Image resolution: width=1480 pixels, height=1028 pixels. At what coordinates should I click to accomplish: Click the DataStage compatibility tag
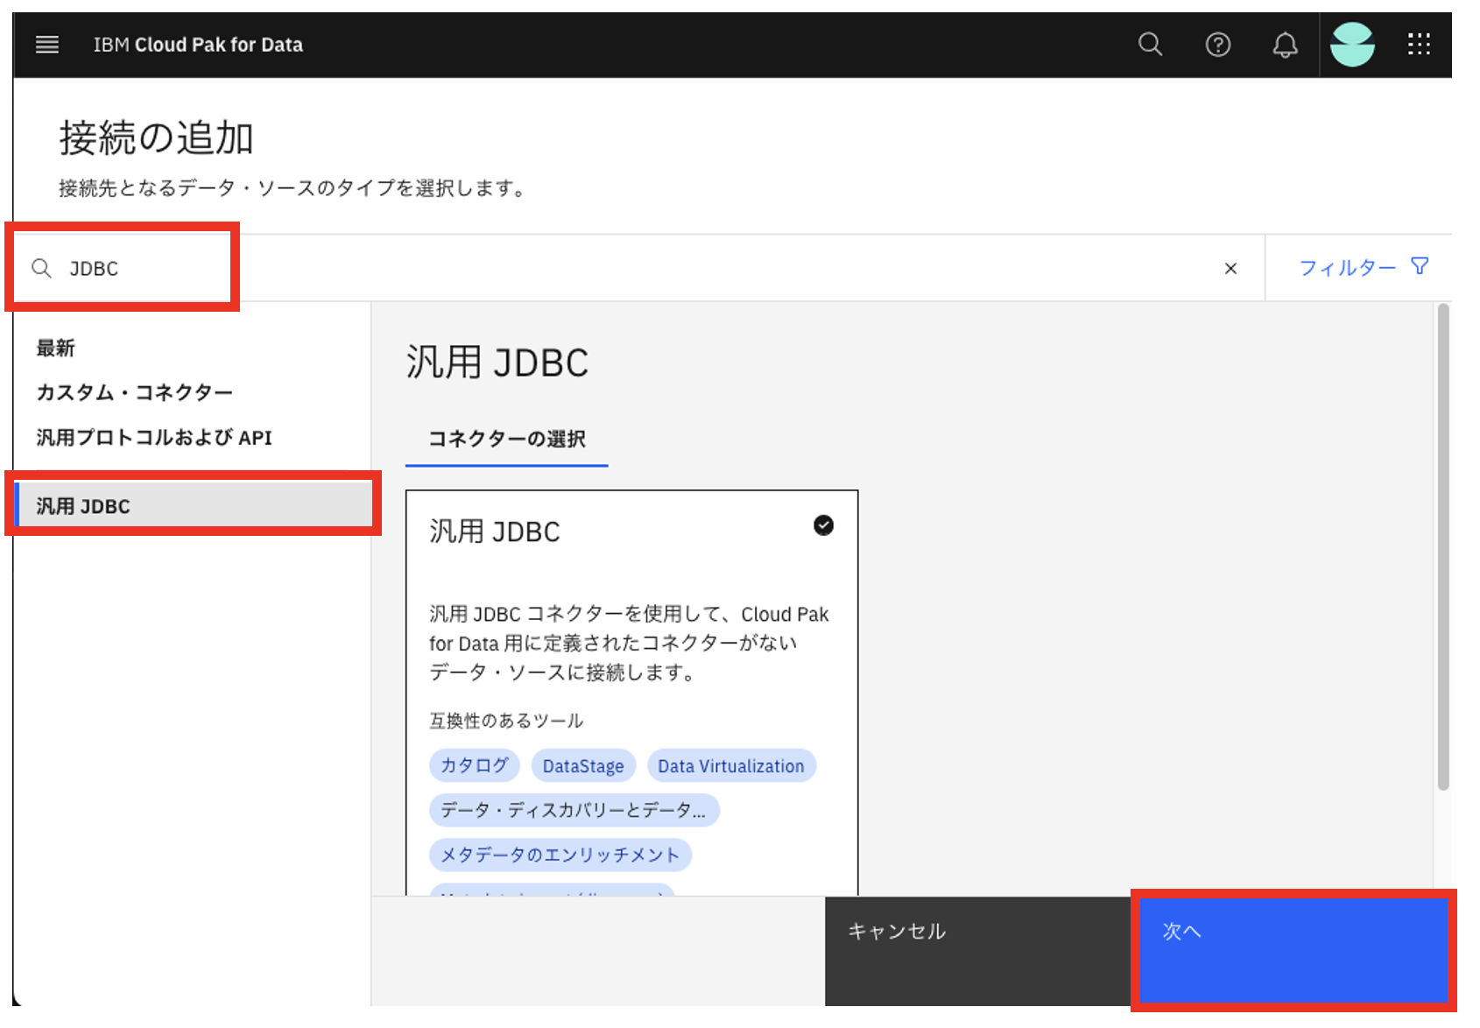click(x=582, y=764)
